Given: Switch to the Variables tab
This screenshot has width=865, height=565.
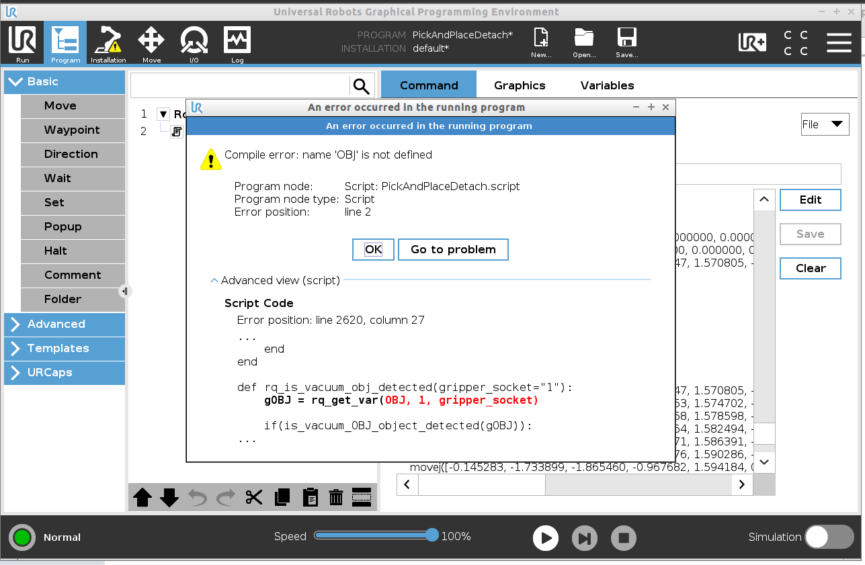Looking at the screenshot, I should tap(607, 85).
